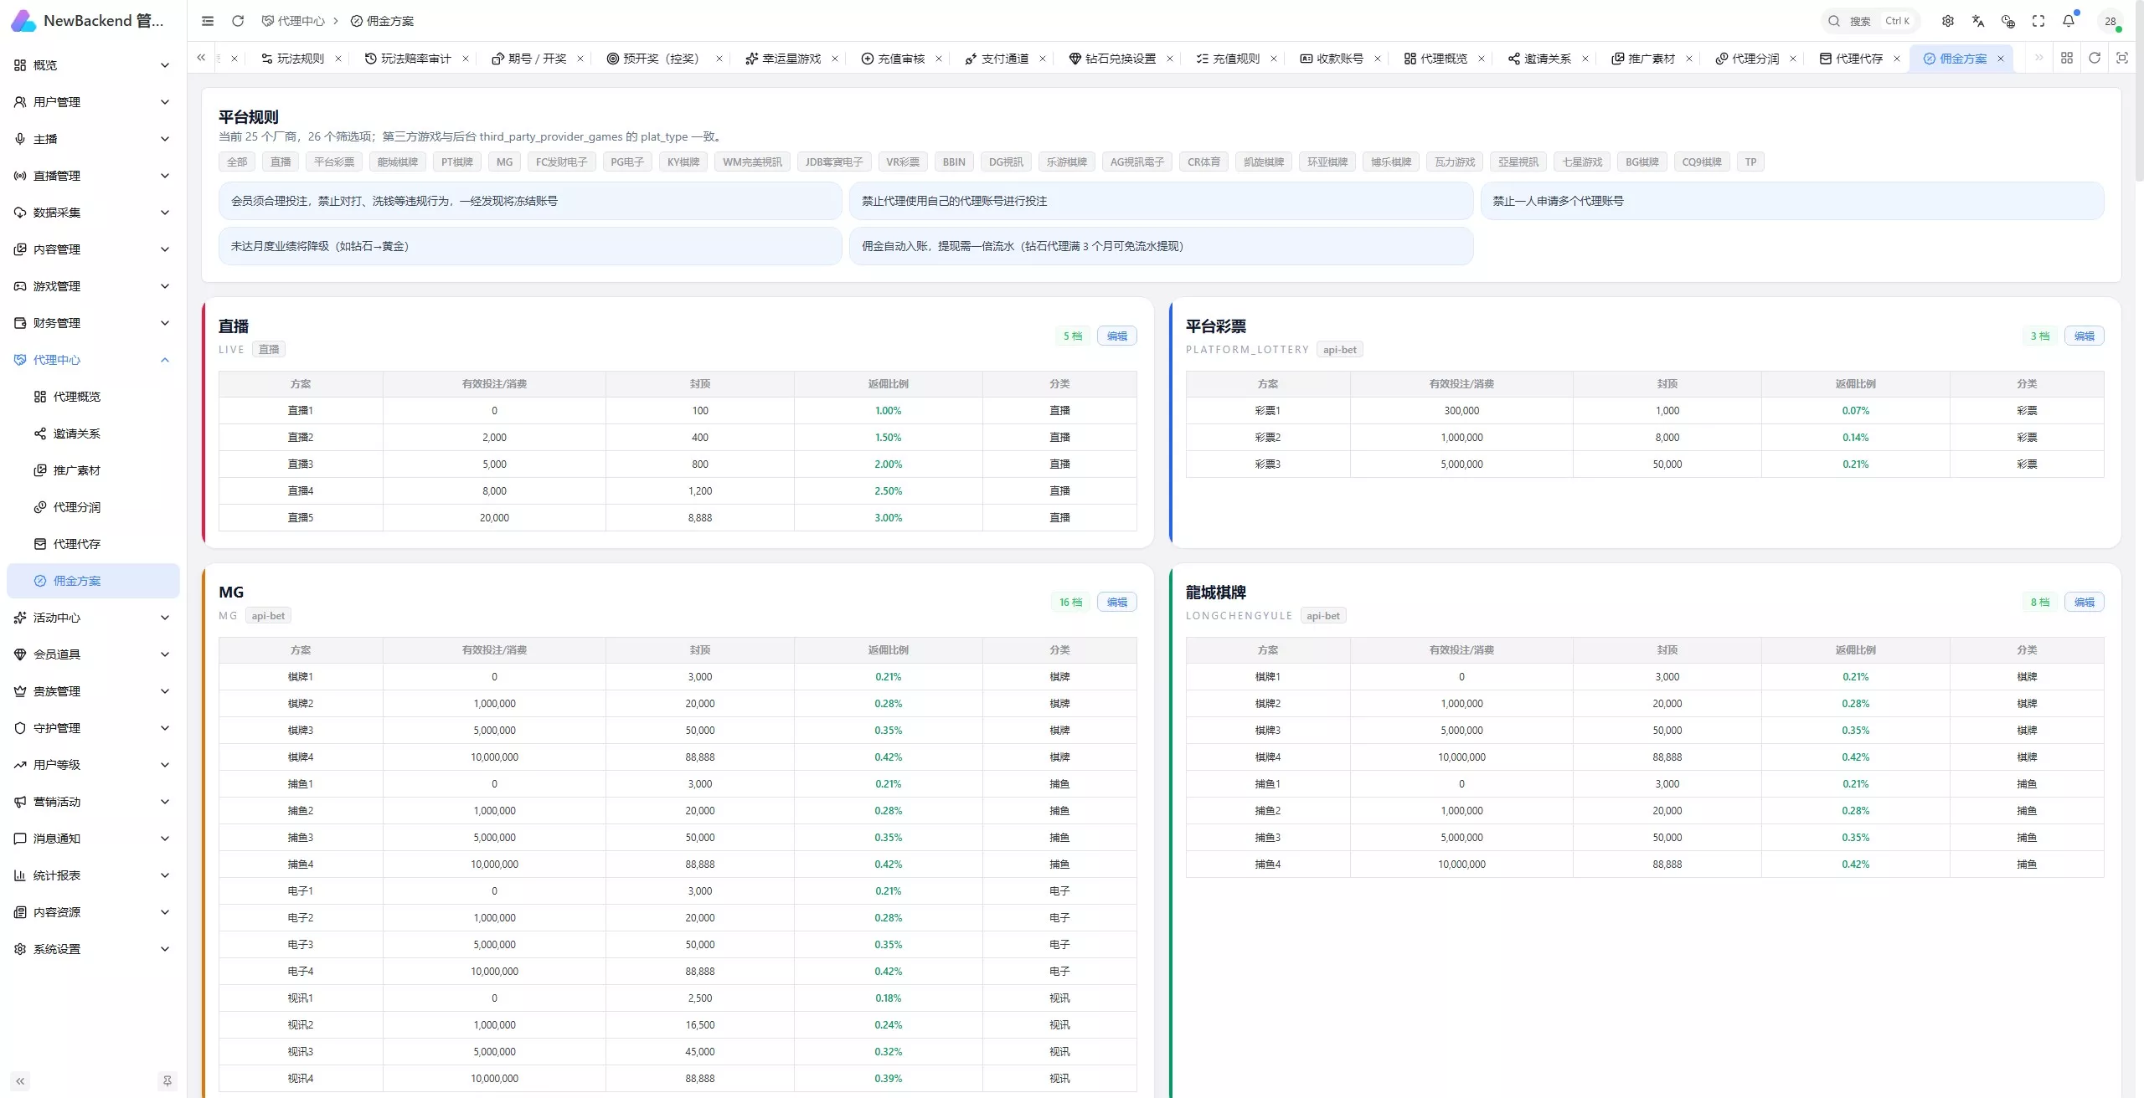Toggle the sidebar hamburger menu icon
Viewport: 2144px width, 1098px height.
[208, 21]
